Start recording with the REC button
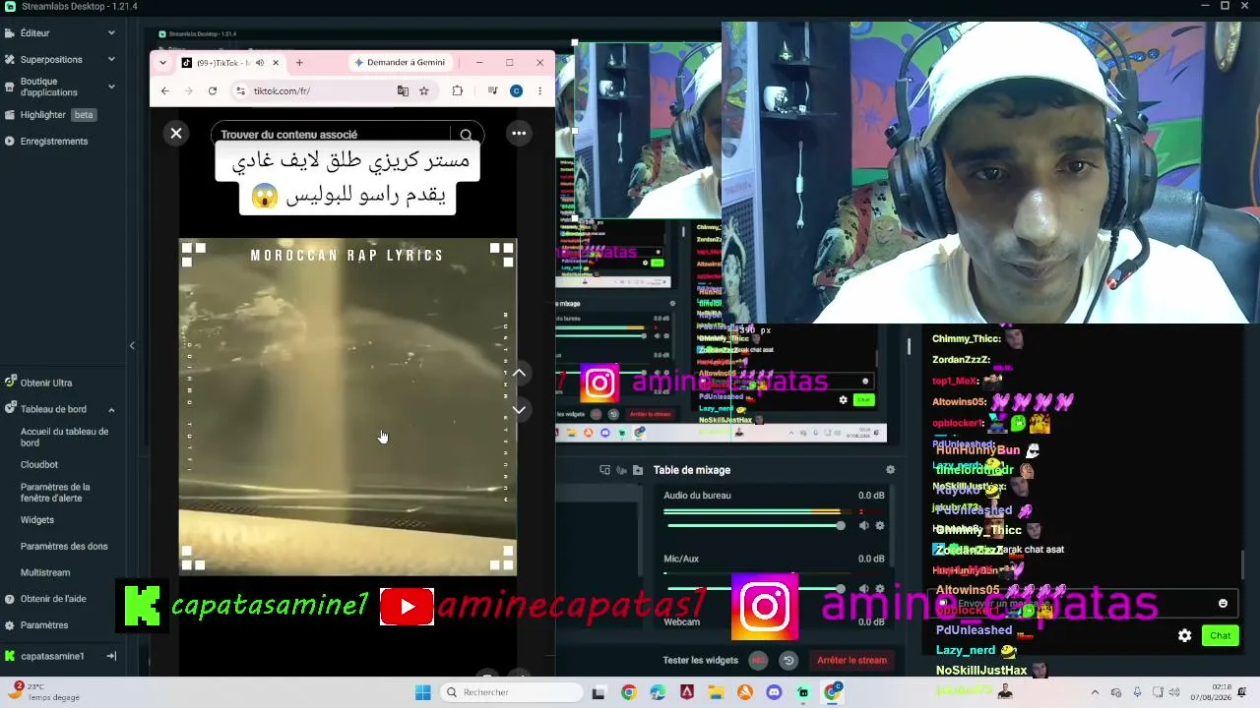The width and height of the screenshot is (1260, 708). [758, 661]
